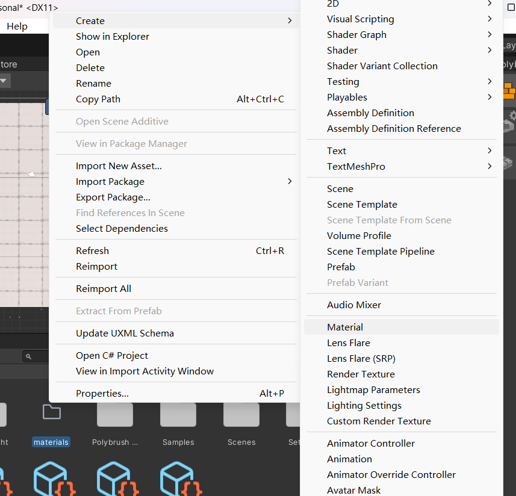Screen dimensions: 516x496
Task: Create Custom Render Texture
Action: (x=402, y=421)
